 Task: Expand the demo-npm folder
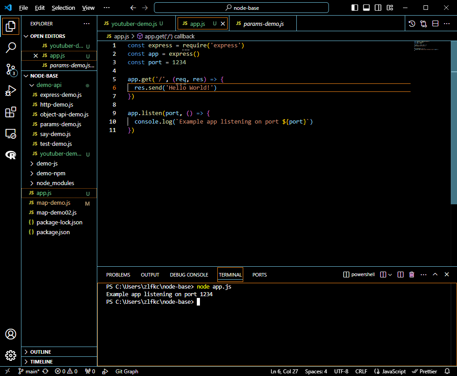click(x=32, y=174)
